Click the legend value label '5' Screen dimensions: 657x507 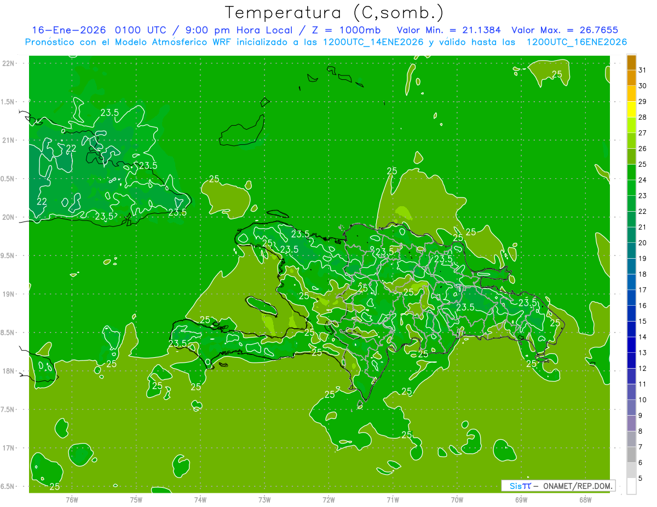[x=641, y=478]
